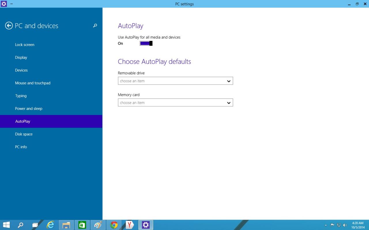The width and height of the screenshot is (369, 230).
Task: Open the Lock screen settings page
Action: click(51, 45)
